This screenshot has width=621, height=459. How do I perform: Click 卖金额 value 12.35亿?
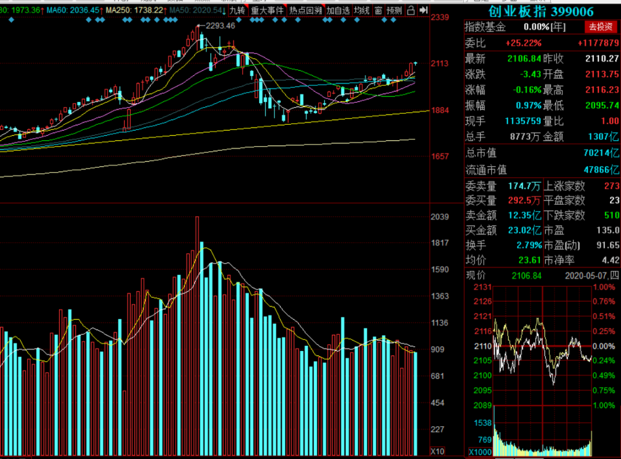[x=525, y=216]
